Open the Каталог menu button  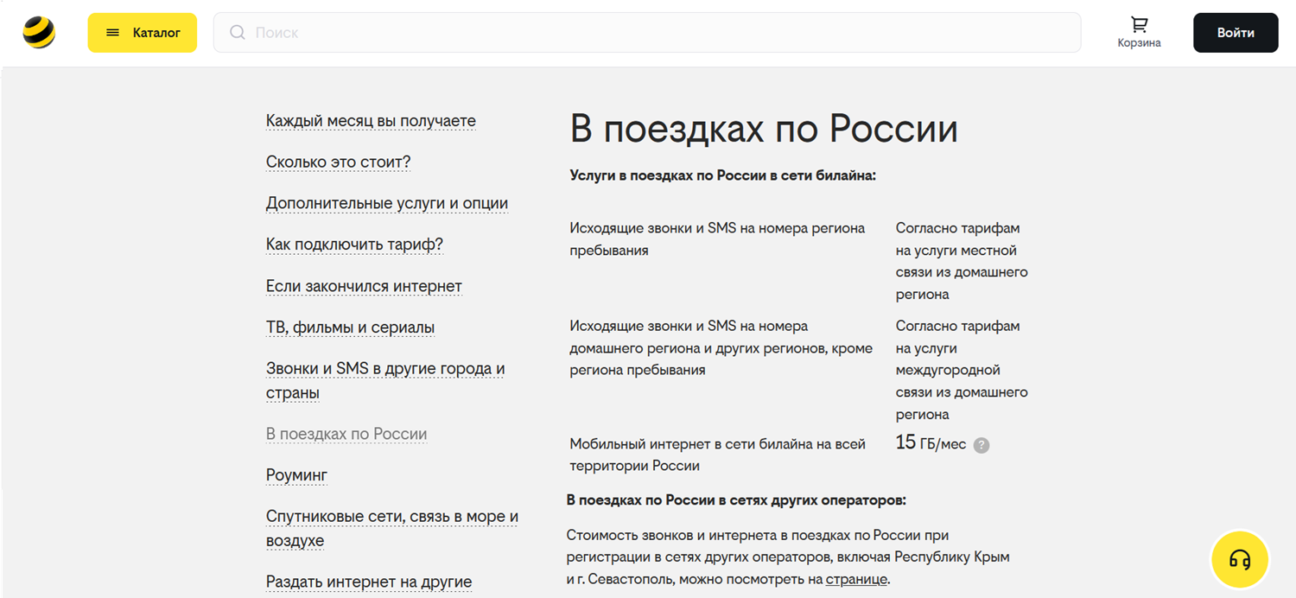click(143, 33)
